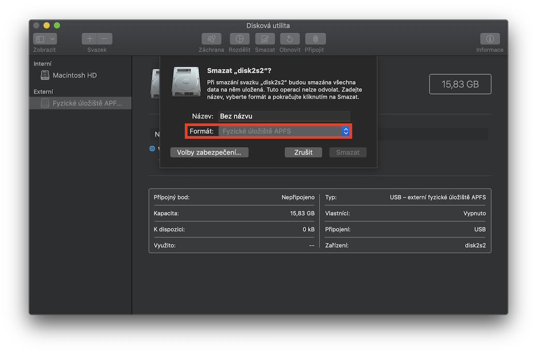Open the Zobrazit view dropdown chevron

click(52, 39)
